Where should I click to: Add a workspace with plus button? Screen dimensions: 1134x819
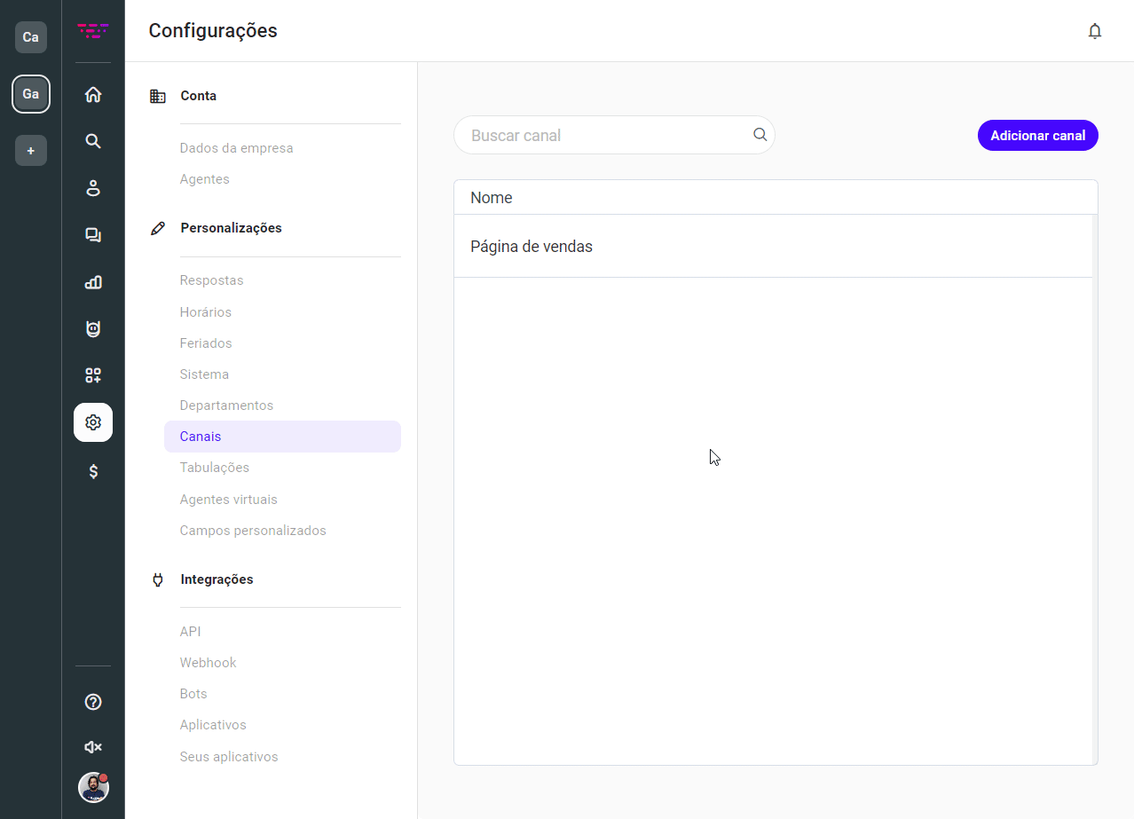tap(31, 151)
